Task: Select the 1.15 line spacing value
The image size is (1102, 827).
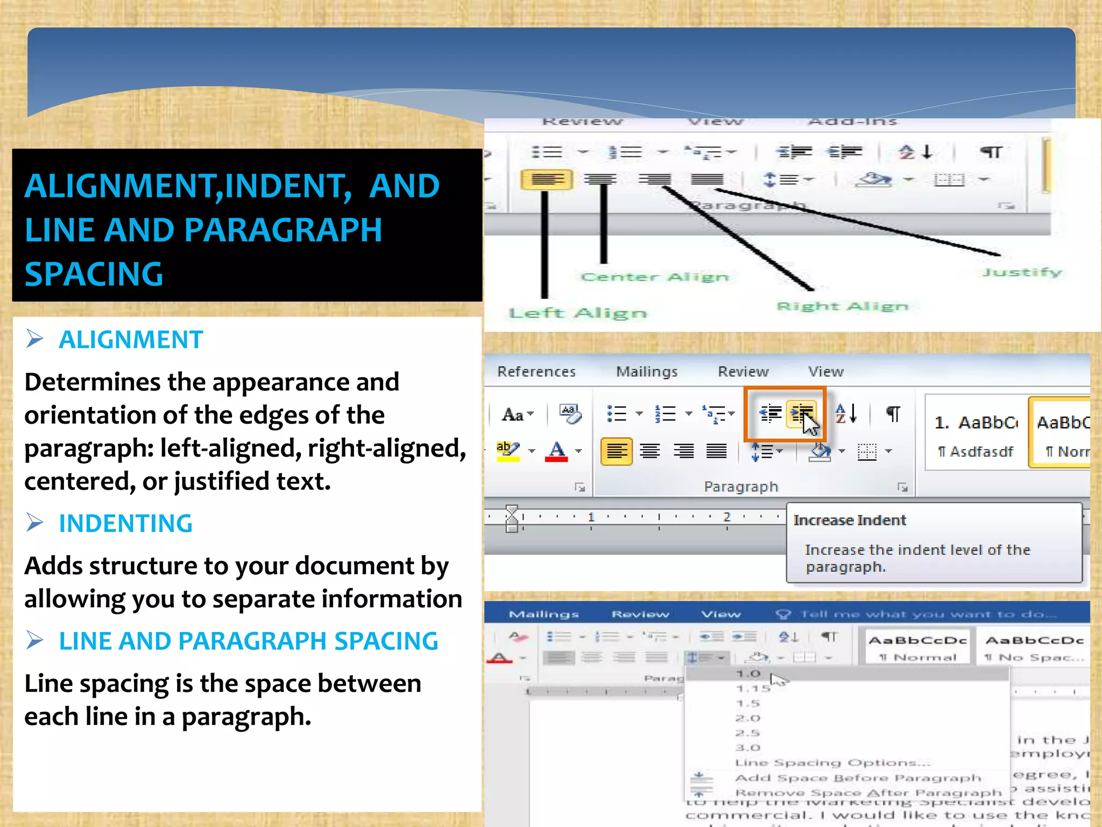Action: [x=753, y=689]
